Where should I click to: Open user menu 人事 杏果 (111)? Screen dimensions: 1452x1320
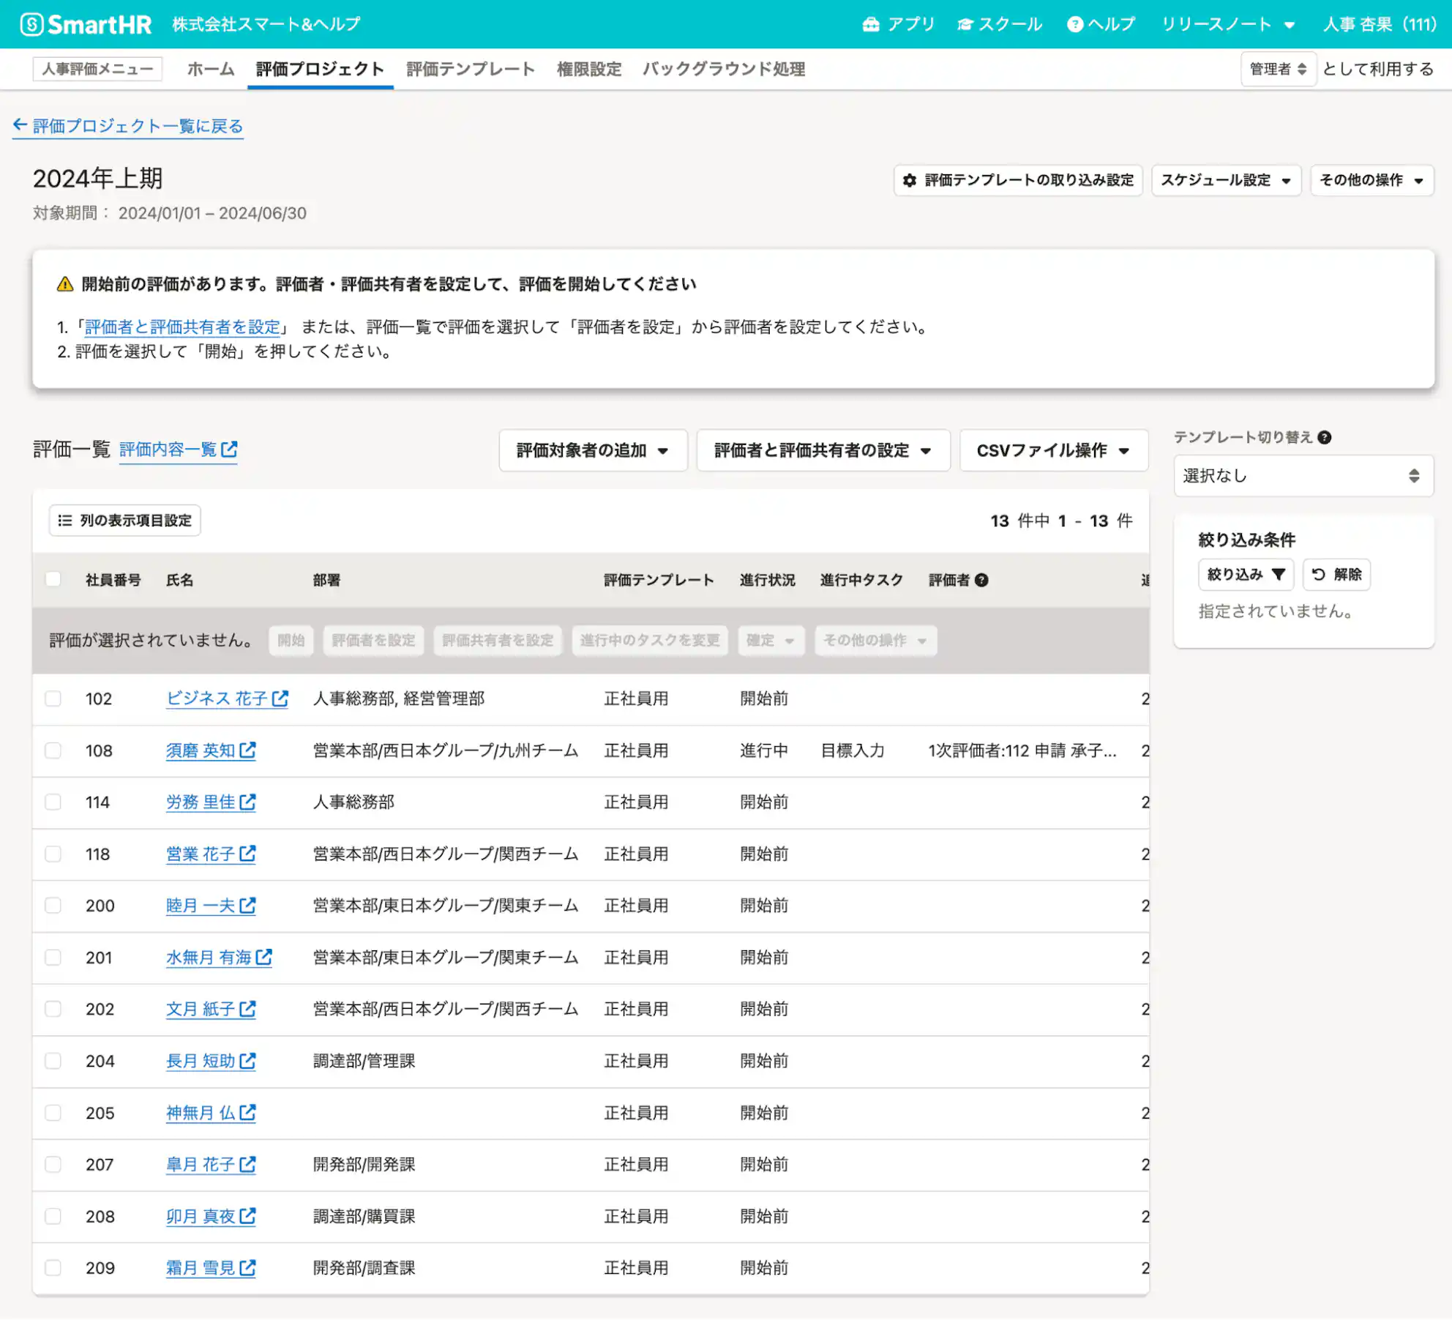point(1380,24)
